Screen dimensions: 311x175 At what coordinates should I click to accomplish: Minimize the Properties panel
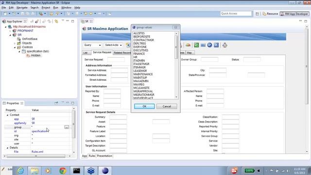[x=68, y=103]
